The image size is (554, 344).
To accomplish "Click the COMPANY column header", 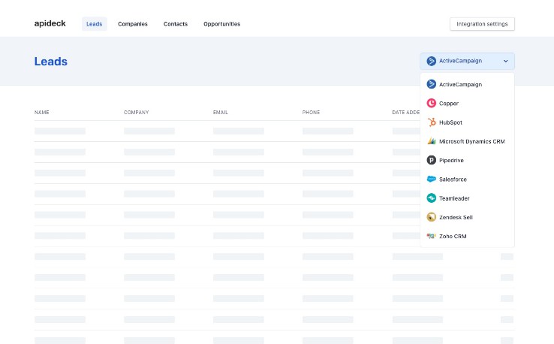I will tap(137, 113).
